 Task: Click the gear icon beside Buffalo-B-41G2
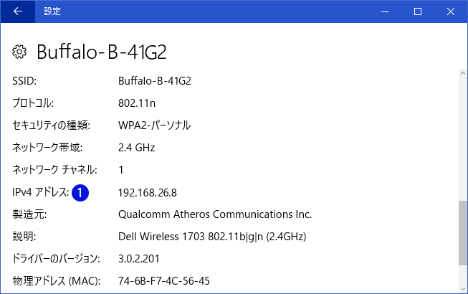[x=19, y=52]
